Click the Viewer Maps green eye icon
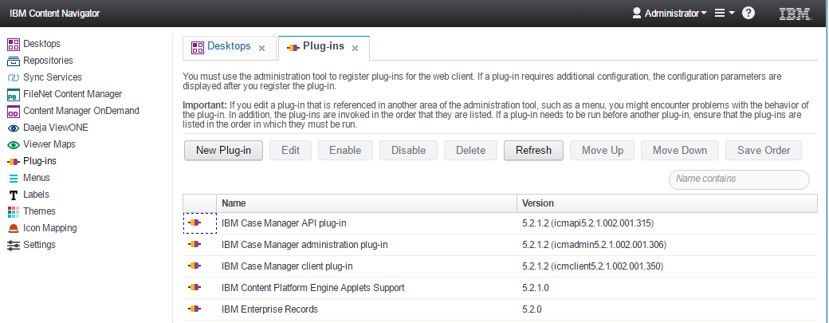Viewport: 829px width, 323px height. (14, 145)
